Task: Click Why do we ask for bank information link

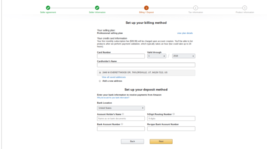Action: (x=113, y=98)
